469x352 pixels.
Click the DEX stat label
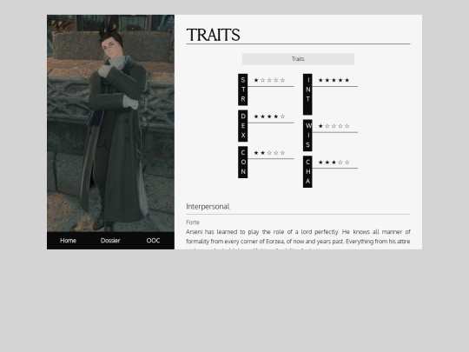tap(243, 126)
